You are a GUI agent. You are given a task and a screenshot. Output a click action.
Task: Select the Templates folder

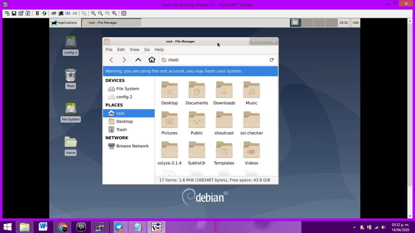click(x=224, y=153)
